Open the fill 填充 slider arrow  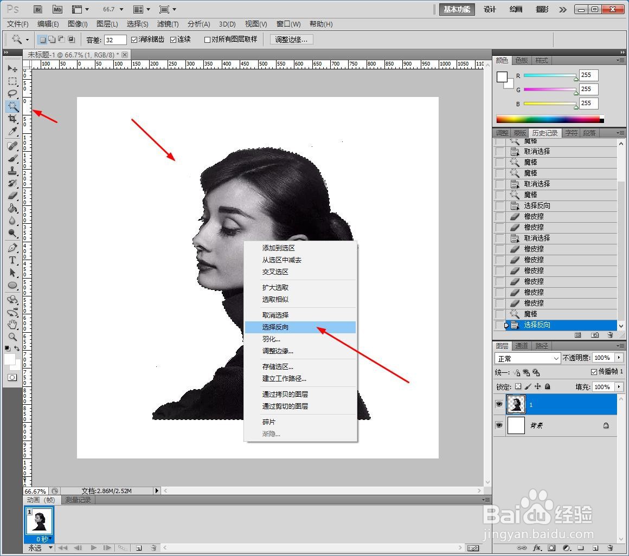[619, 387]
